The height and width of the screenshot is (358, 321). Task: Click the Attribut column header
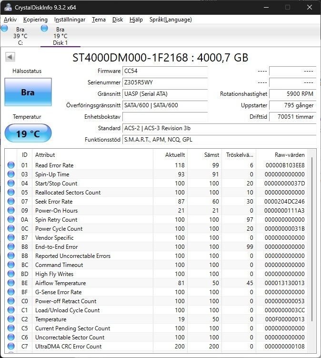coord(92,155)
